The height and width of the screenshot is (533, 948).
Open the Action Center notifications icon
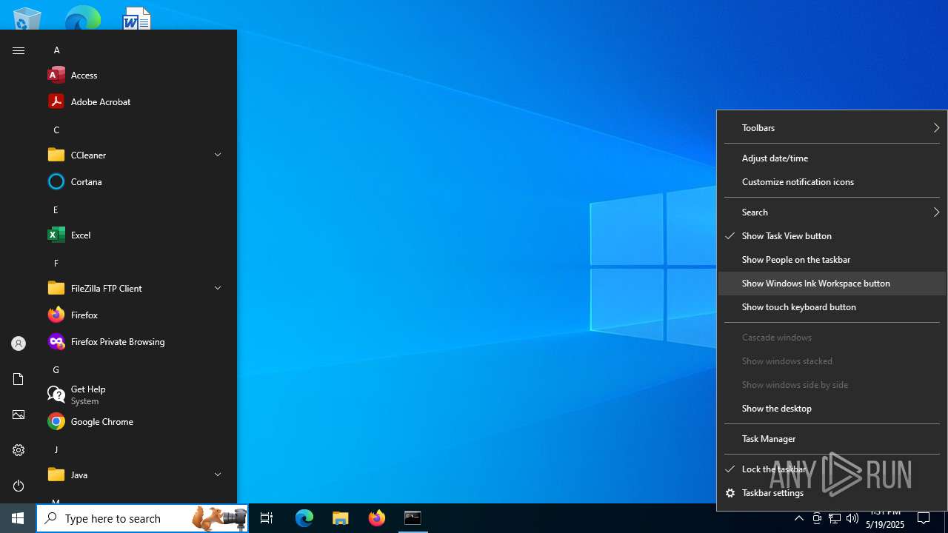[924, 518]
